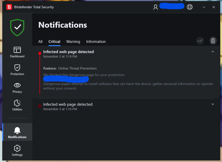Open the user account profile icon
This screenshot has height=162, width=222.
[x=155, y=7]
